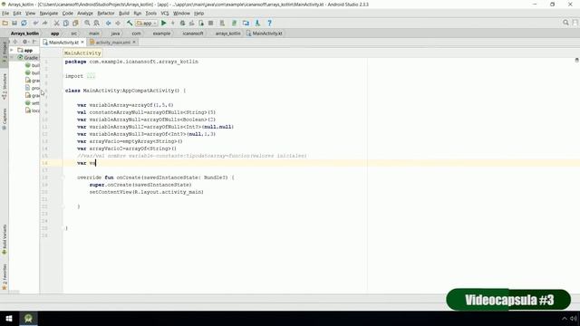Click the icanansoft breadcrumb
Image resolution: width=580 pixels, height=326 pixels.
tap(193, 34)
